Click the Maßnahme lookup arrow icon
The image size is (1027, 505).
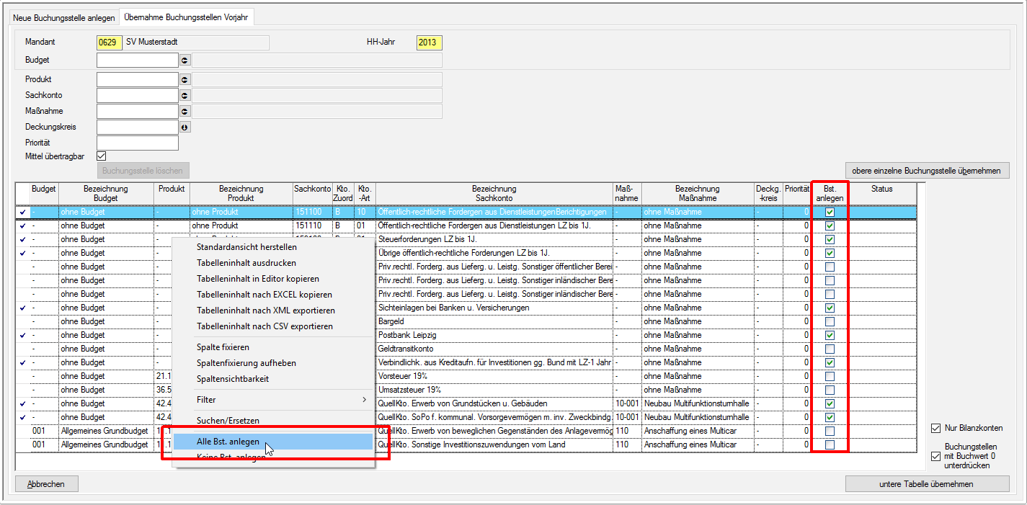click(x=184, y=112)
